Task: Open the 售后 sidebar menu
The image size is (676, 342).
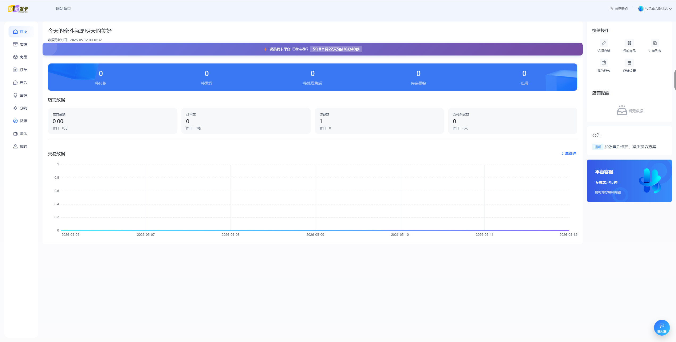Action: pyautogui.click(x=21, y=83)
